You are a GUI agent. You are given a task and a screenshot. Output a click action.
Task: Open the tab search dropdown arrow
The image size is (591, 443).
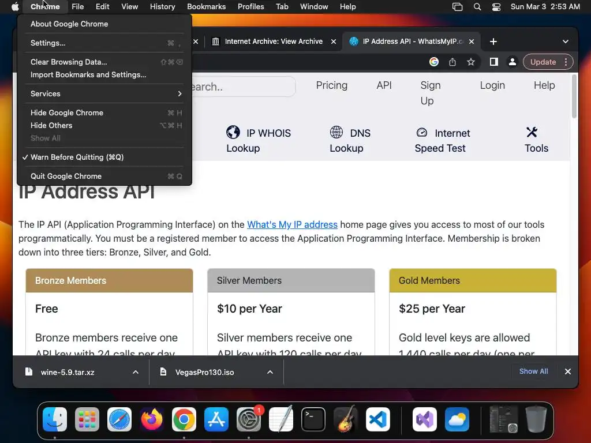point(566,42)
